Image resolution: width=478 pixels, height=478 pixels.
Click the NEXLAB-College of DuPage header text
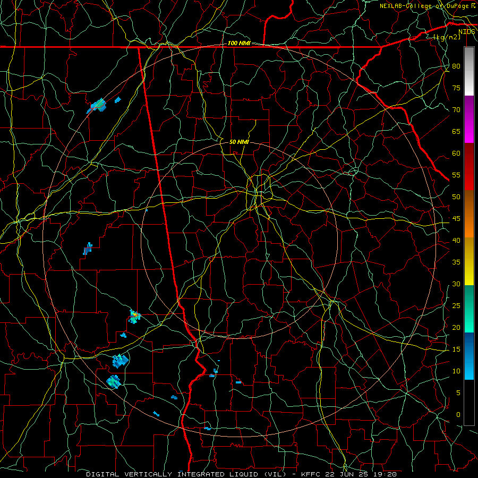pos(425,6)
